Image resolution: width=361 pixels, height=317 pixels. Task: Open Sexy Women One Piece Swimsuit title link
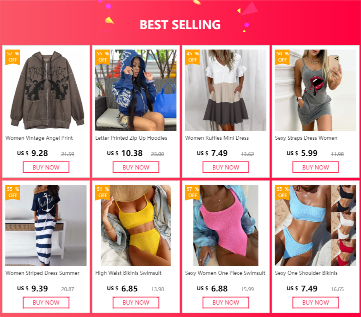[225, 273]
